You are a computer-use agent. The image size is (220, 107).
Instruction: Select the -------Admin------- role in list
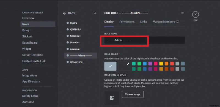click(x=80, y=55)
